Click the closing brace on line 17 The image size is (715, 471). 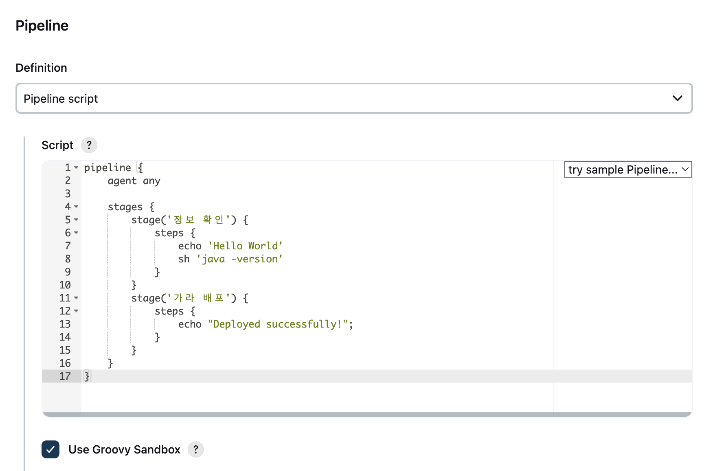click(x=87, y=376)
